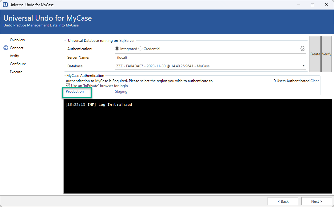Select Credential authentication radio button
This screenshot has height=207, width=334.
point(140,49)
